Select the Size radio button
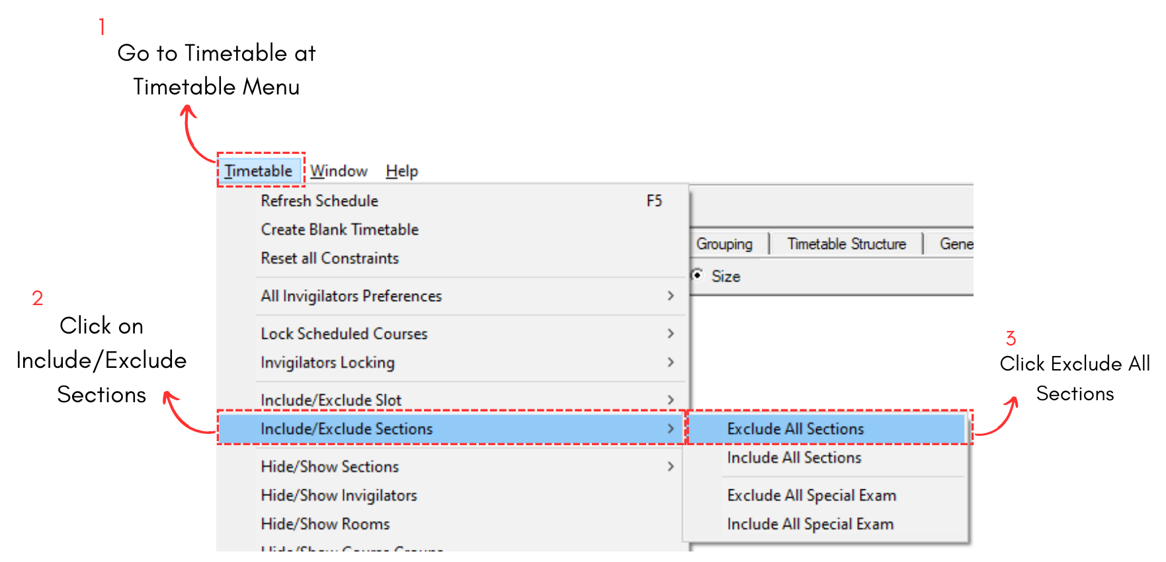 coord(700,276)
